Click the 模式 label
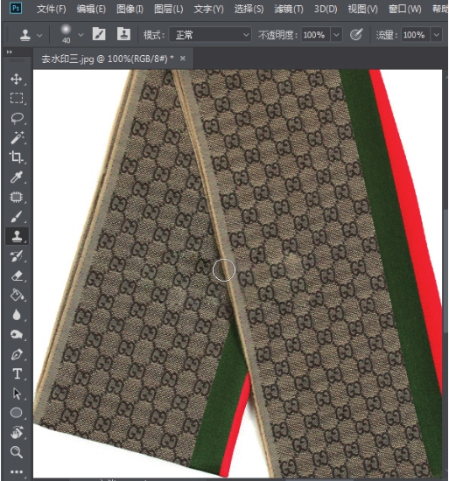Viewport: 449px width, 481px height. (x=154, y=35)
